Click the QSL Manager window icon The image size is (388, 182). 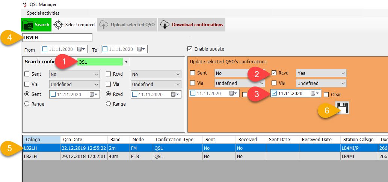pyautogui.click(x=24, y=4)
